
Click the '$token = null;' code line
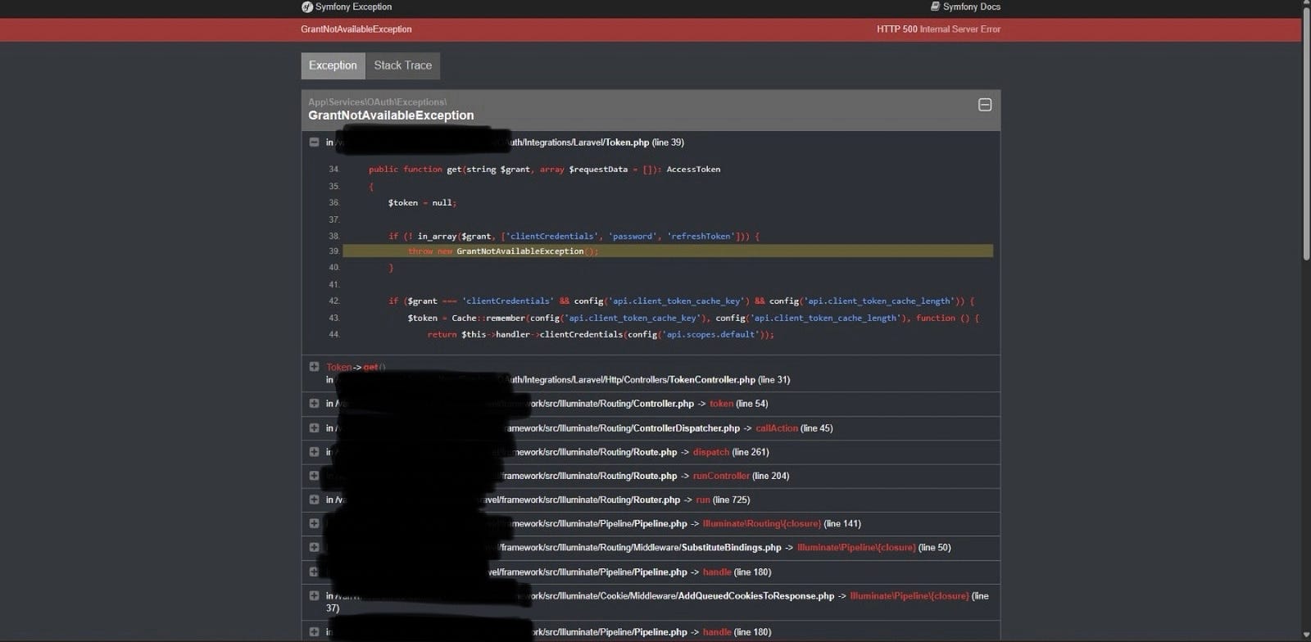click(422, 203)
